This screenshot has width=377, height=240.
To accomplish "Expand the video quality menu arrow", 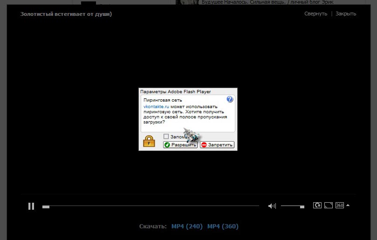I will pyautogui.click(x=348, y=205).
